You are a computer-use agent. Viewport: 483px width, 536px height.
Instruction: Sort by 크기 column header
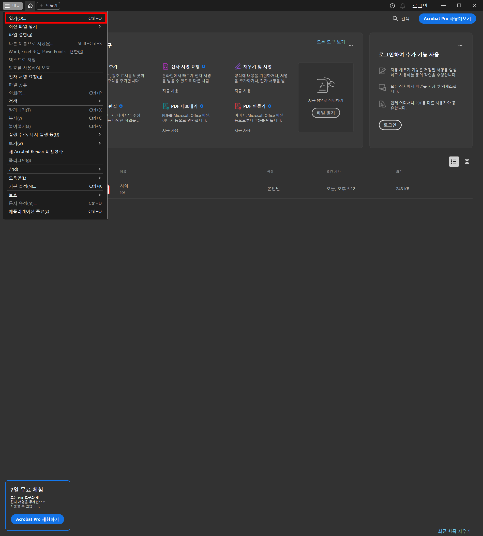point(399,171)
